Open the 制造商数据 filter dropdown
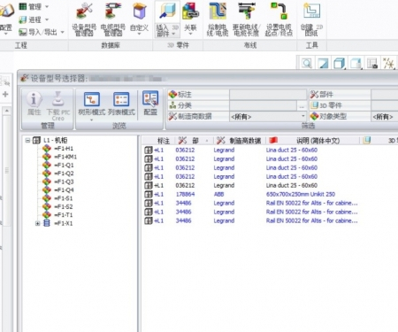 coord(303,116)
